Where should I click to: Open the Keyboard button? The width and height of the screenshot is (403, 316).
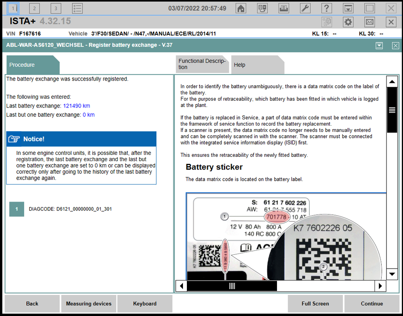coord(145,304)
